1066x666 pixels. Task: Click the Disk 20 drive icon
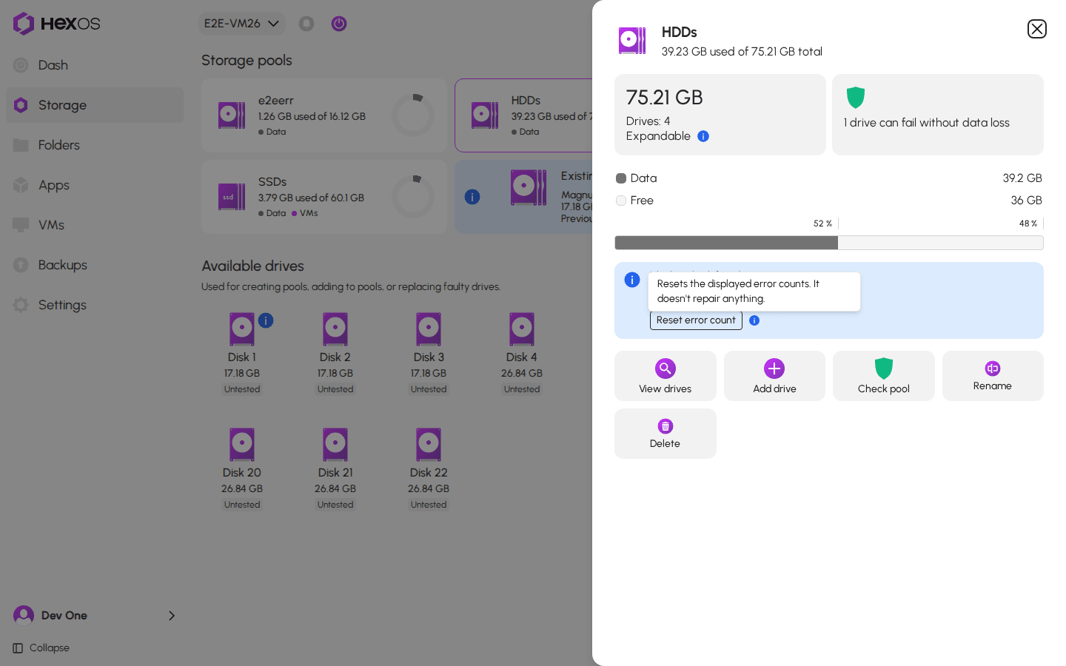[x=242, y=445]
